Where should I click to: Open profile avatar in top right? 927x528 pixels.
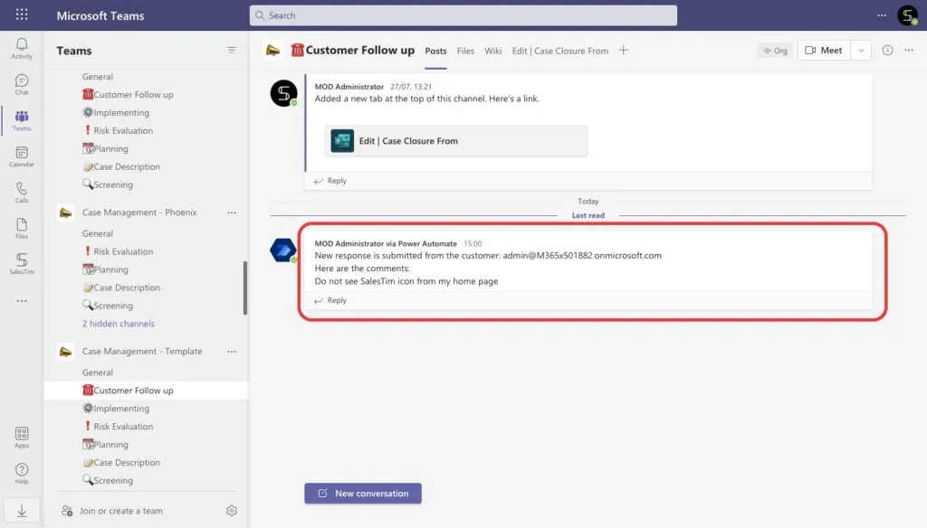click(907, 15)
